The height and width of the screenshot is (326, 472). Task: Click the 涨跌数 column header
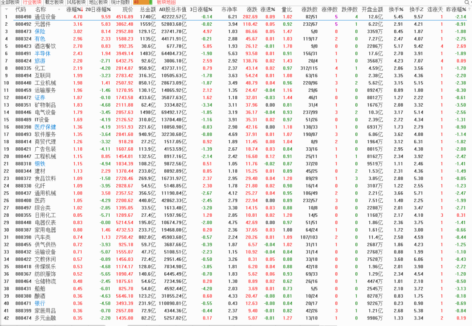click(309, 10)
